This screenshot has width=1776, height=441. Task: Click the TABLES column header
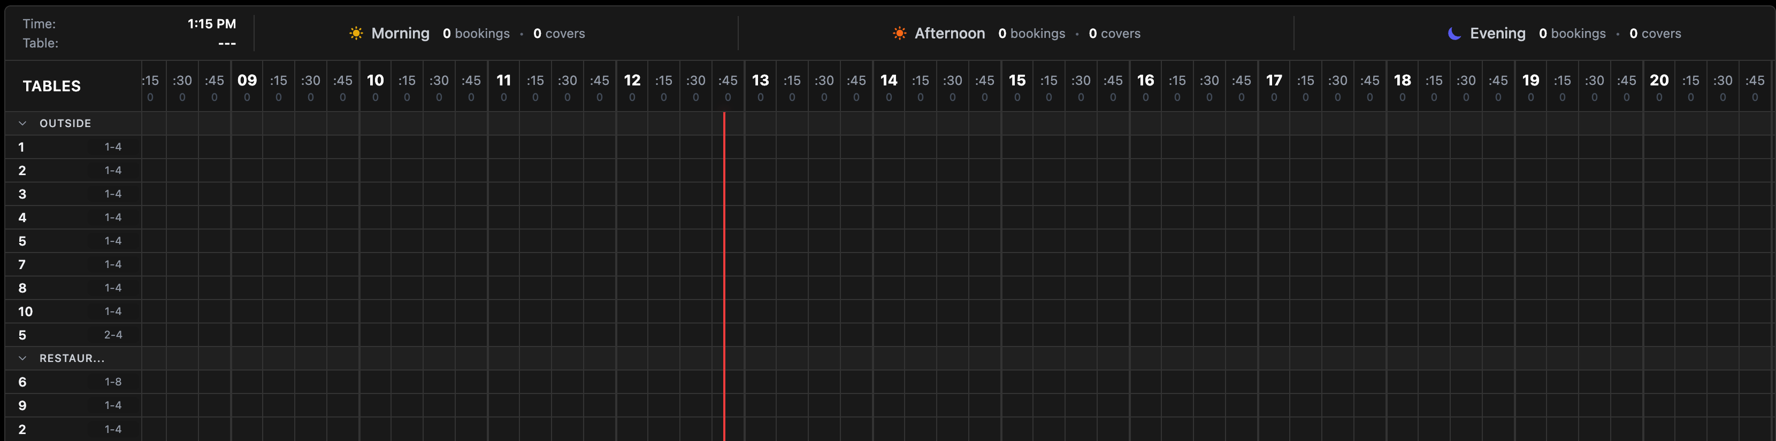click(52, 86)
